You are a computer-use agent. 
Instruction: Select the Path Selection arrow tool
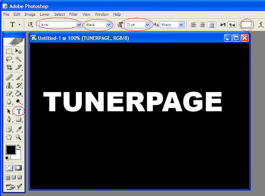coord(9,111)
